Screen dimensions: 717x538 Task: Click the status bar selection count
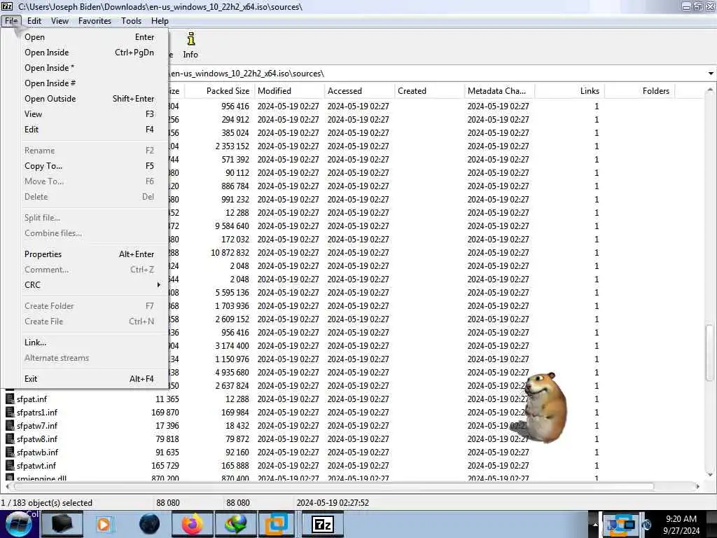[47, 503]
